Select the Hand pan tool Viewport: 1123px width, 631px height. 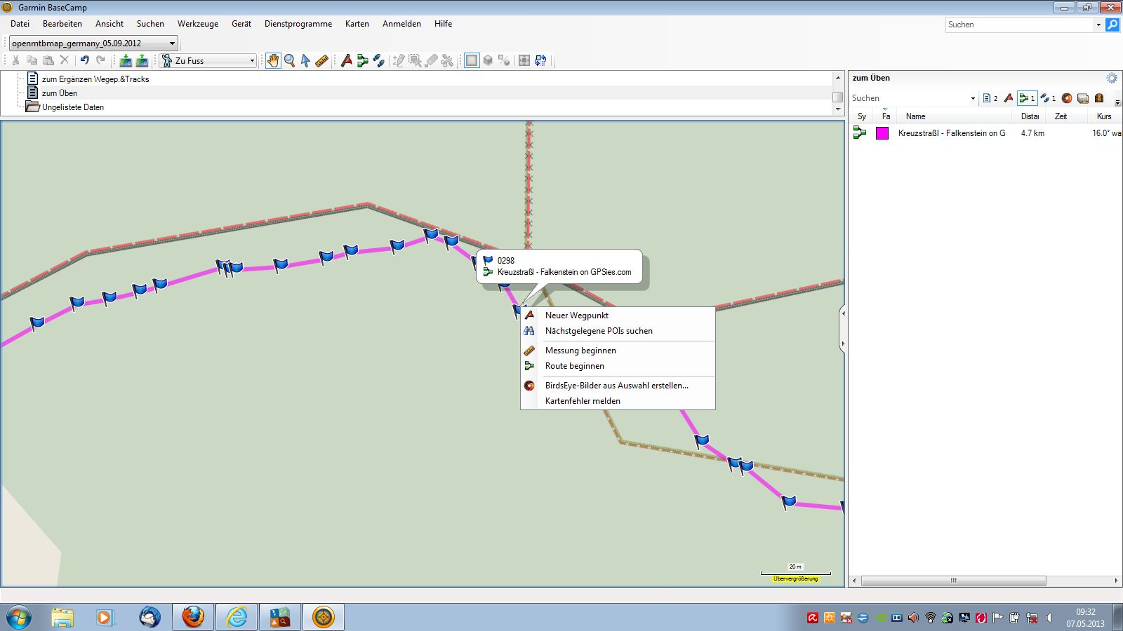tap(273, 61)
